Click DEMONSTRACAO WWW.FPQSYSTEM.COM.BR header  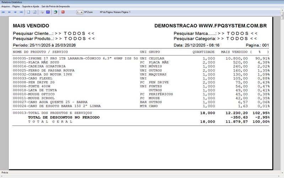[x=211, y=26]
